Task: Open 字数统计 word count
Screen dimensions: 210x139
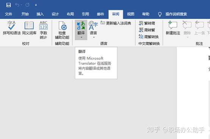Action: pos(43,30)
